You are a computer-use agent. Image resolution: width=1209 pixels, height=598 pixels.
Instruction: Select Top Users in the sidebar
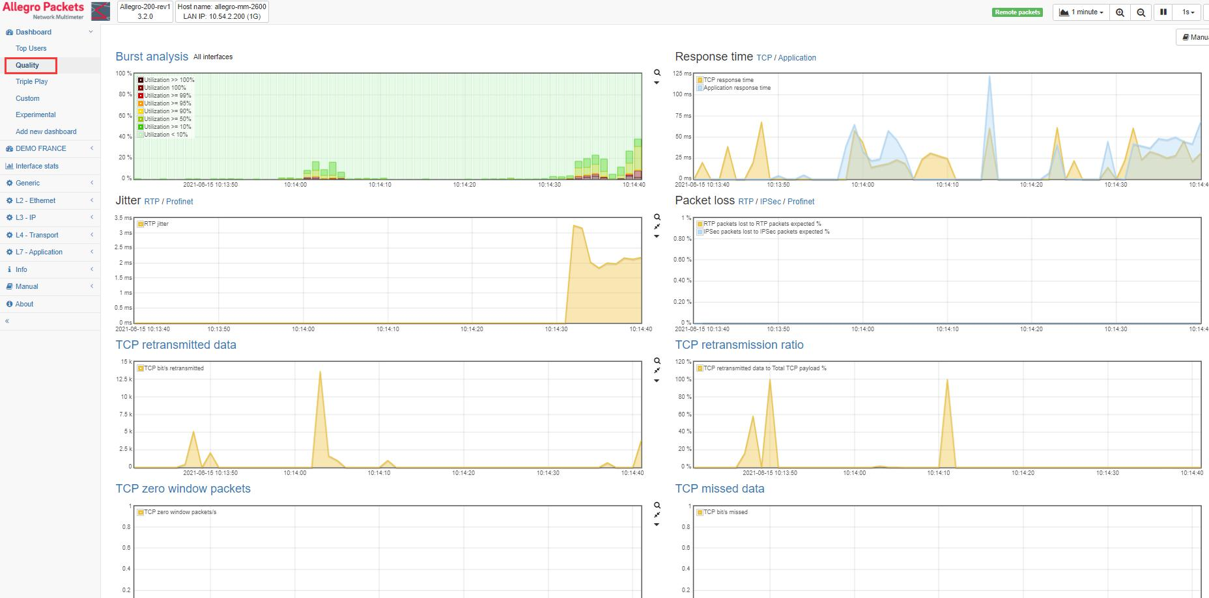31,48
